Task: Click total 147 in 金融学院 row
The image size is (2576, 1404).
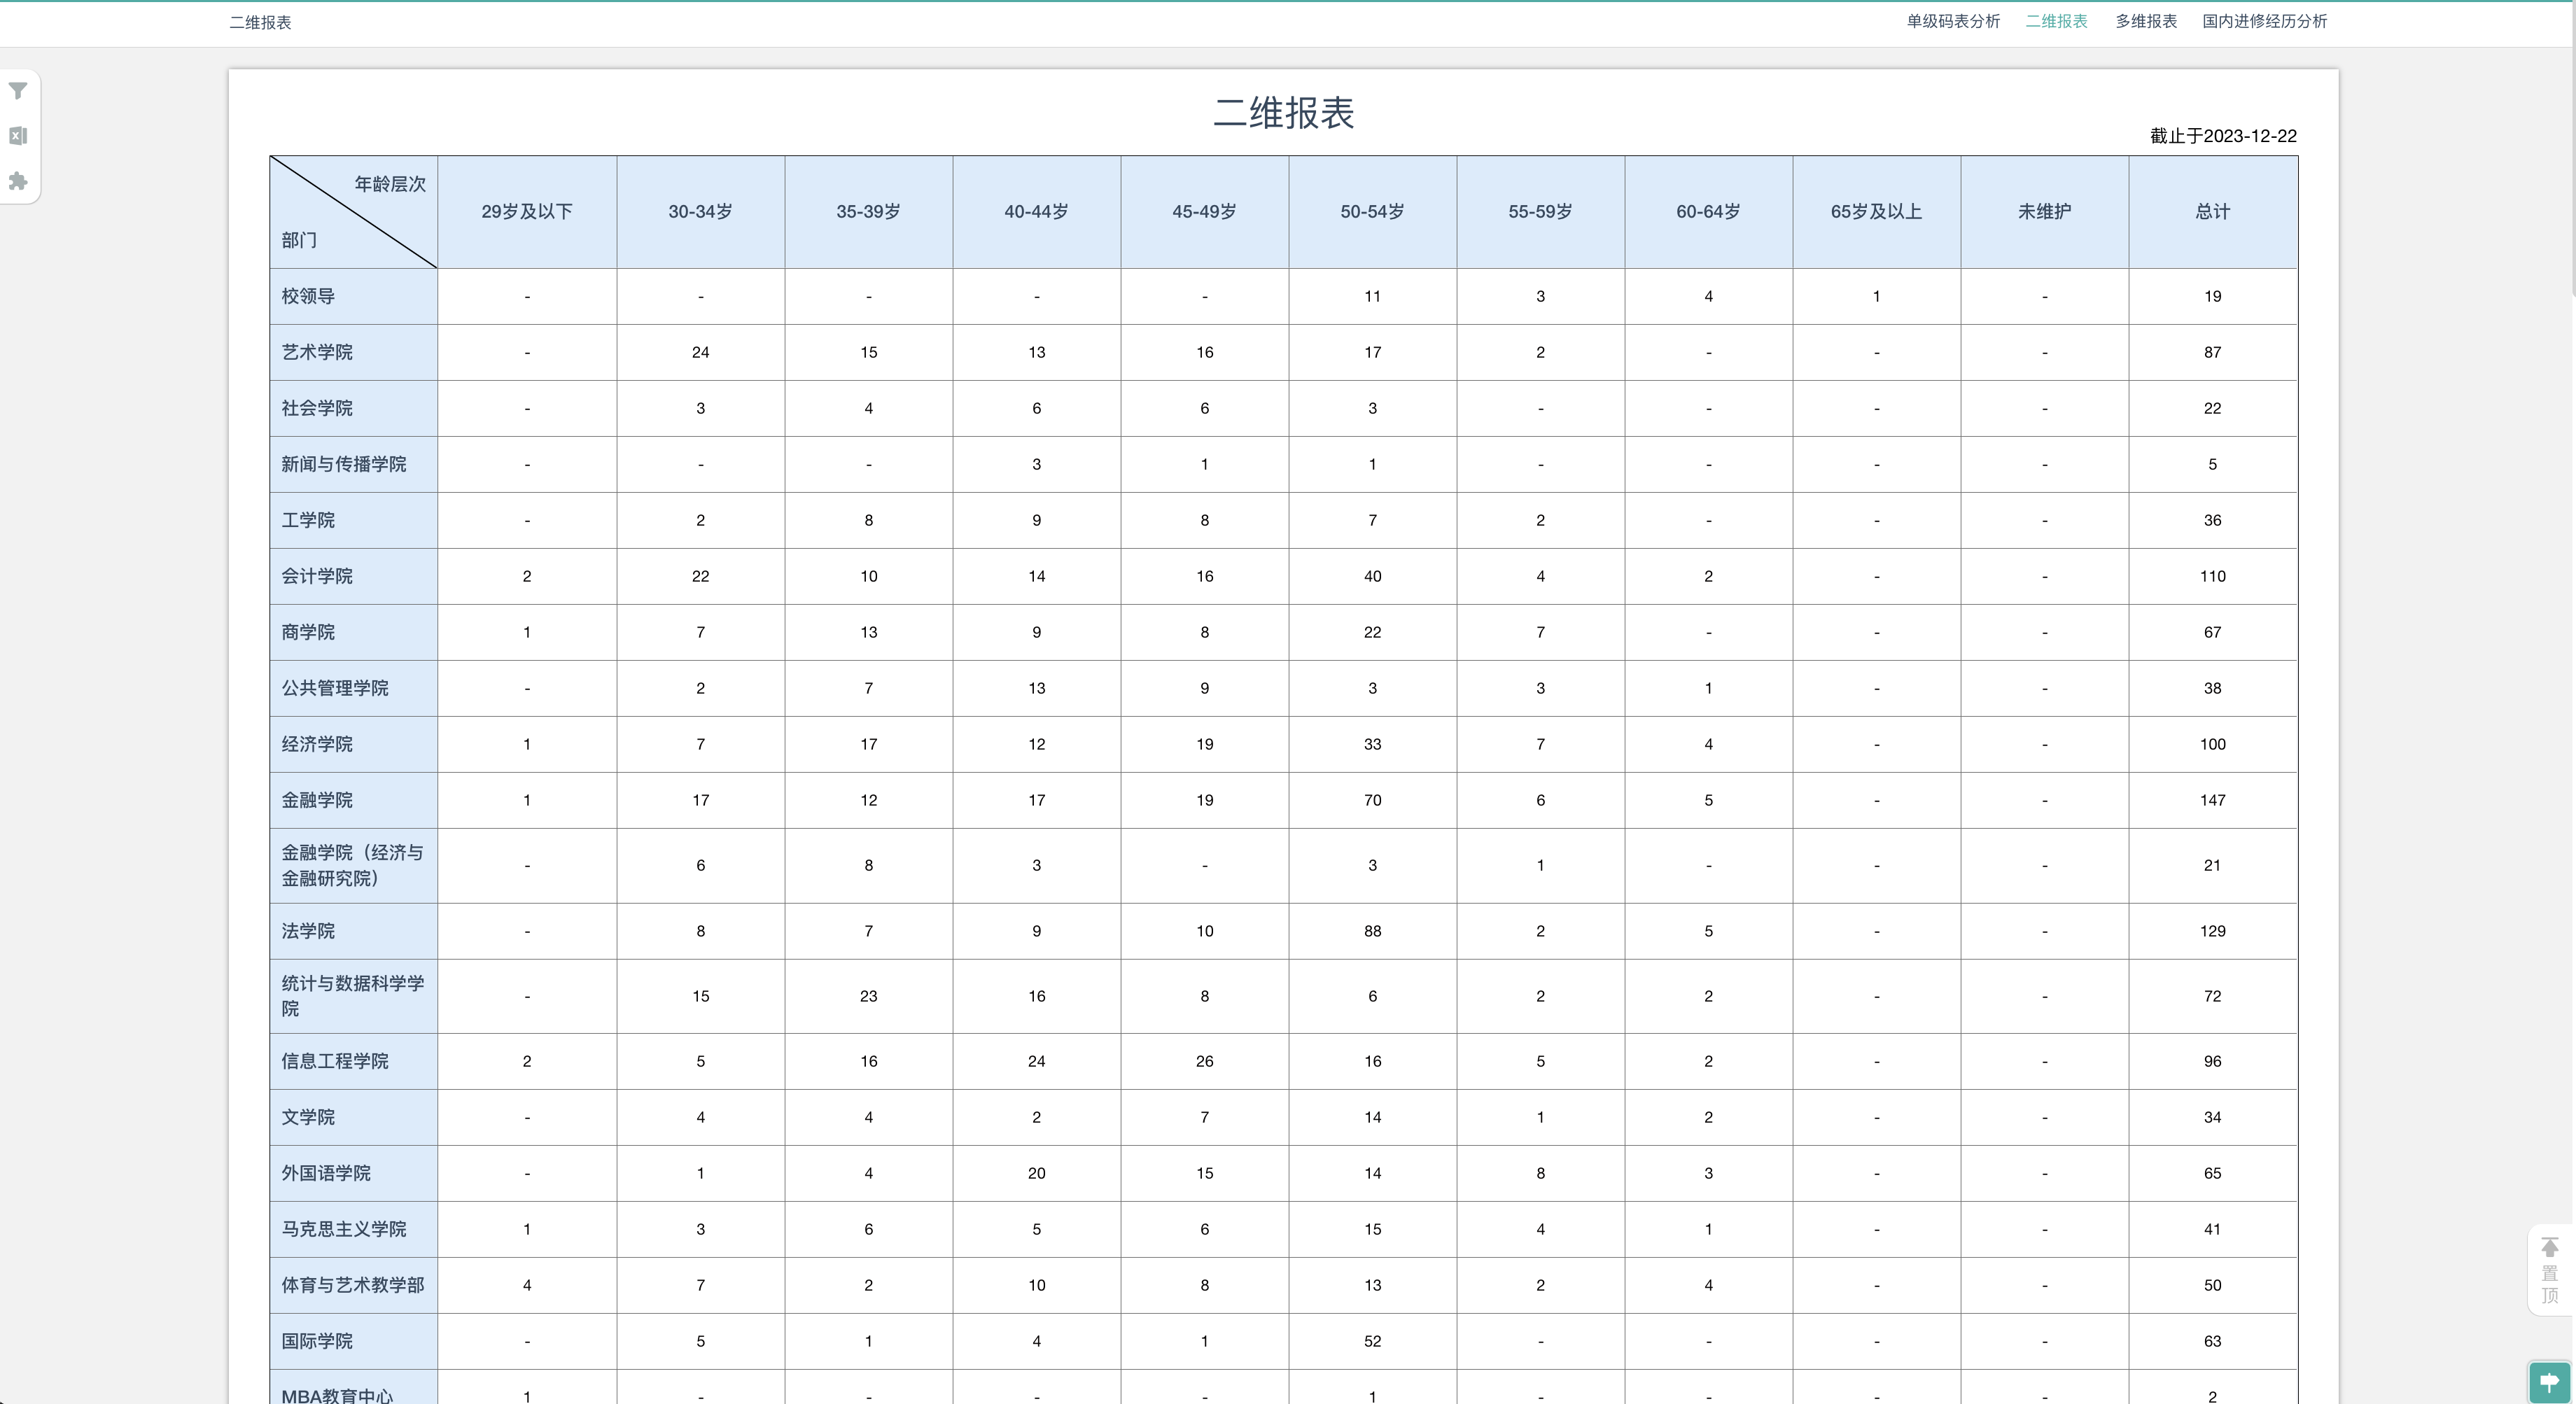Action: [2213, 800]
